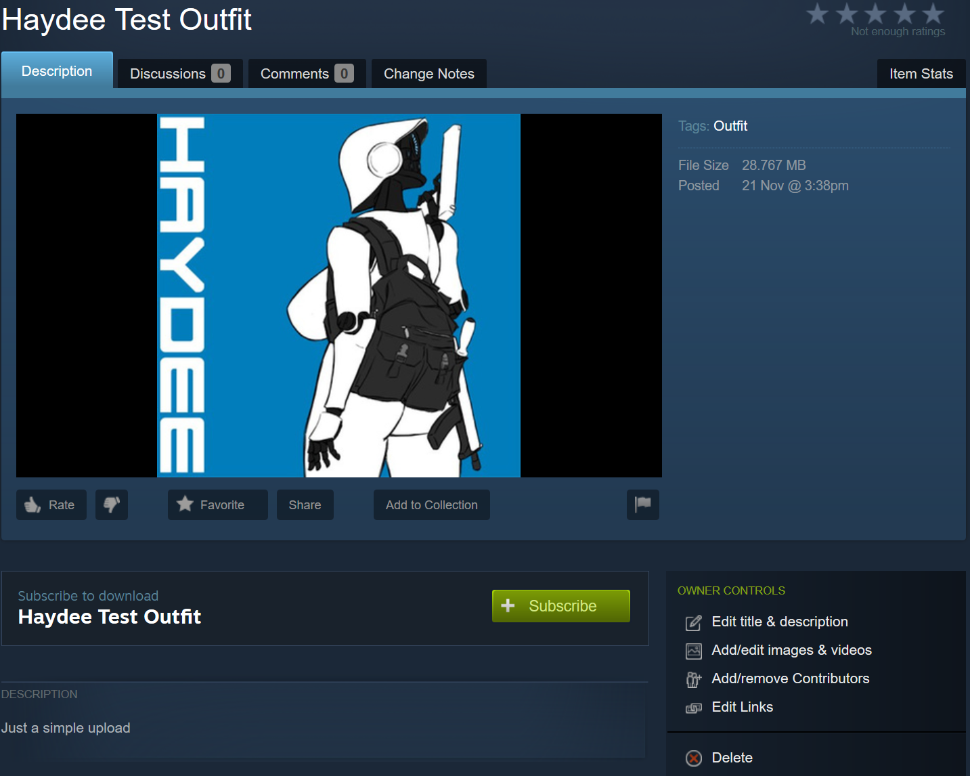Click the red X delete icon
This screenshot has width=970, height=776.
(x=694, y=758)
